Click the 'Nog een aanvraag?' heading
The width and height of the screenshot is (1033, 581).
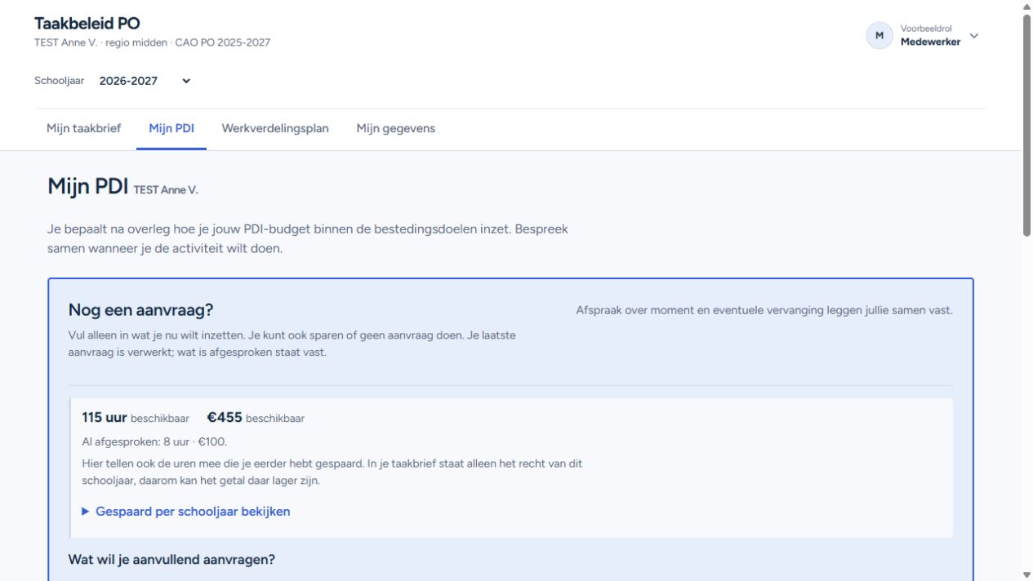140,310
